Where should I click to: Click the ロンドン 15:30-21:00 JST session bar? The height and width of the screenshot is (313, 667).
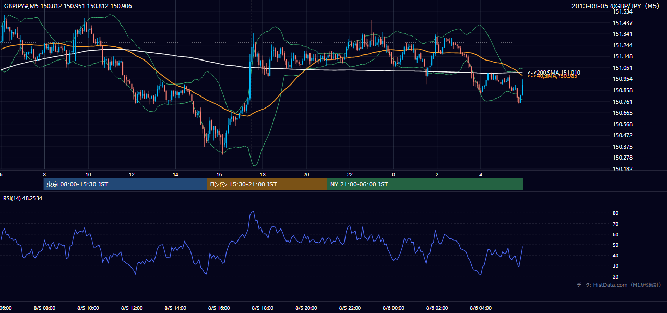(267, 184)
